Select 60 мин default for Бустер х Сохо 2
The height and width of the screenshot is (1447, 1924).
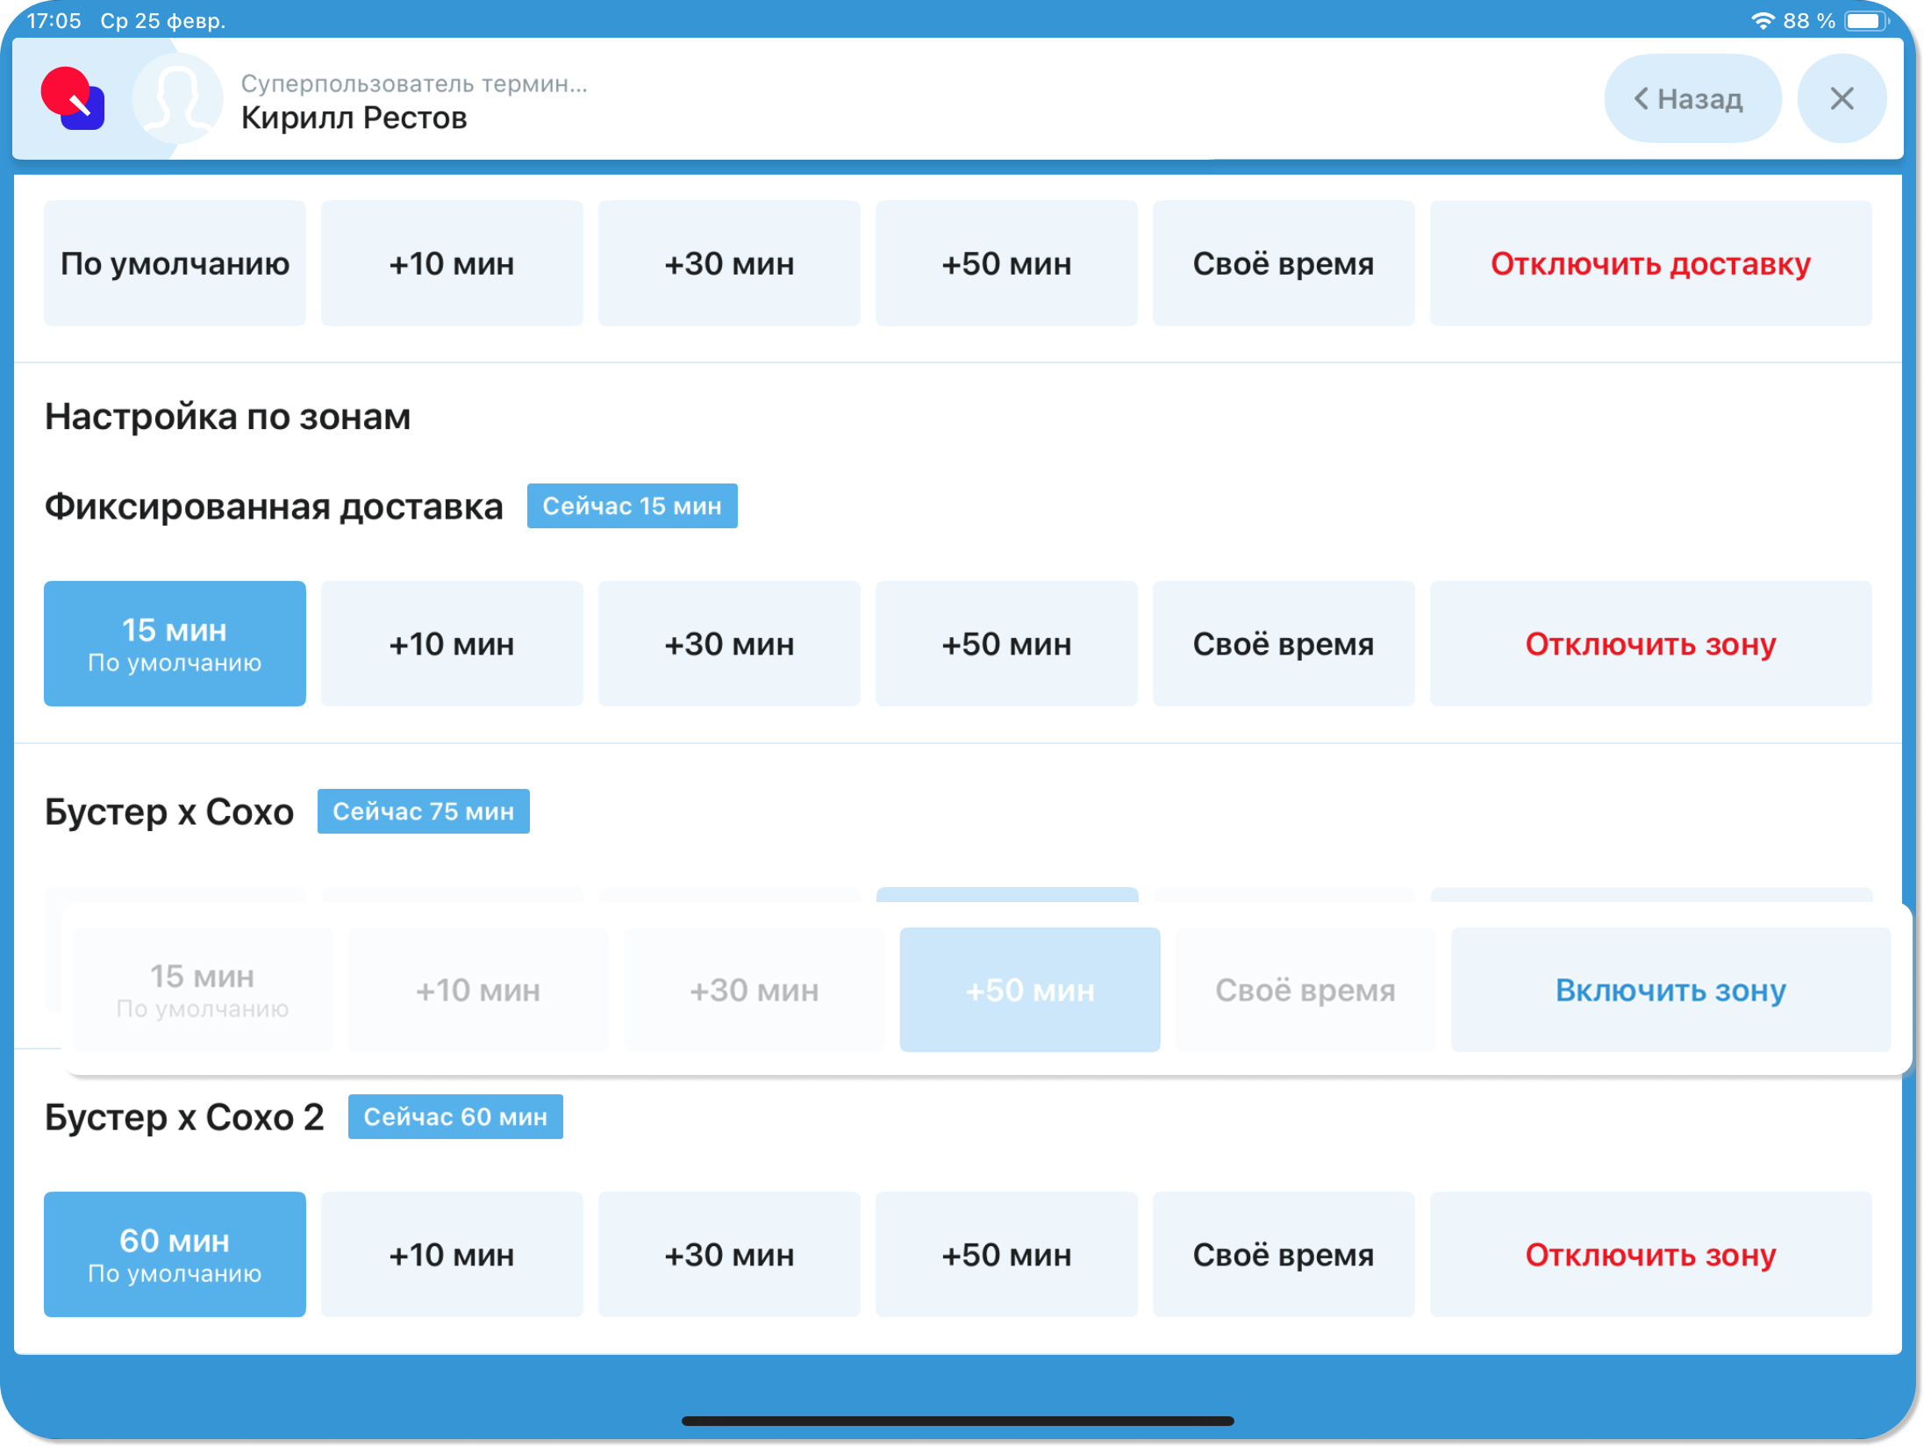[x=175, y=1254]
